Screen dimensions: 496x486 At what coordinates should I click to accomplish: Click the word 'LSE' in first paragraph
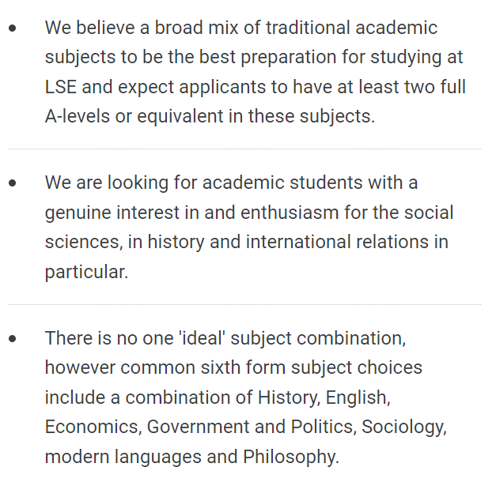click(x=61, y=86)
